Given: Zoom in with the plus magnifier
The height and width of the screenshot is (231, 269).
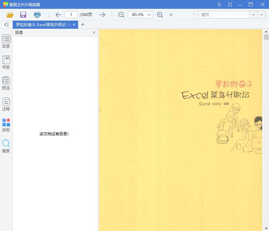Looking at the screenshot, I should (160, 15).
